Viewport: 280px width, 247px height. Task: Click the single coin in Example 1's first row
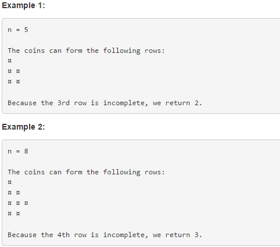point(10,61)
